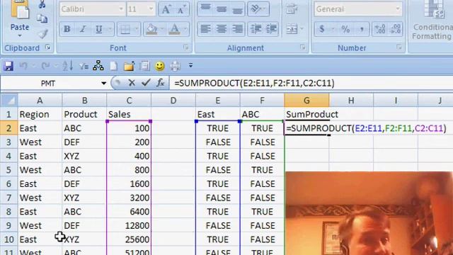Open Insert Function fx dialog
453x255 pixels.
[161, 84]
